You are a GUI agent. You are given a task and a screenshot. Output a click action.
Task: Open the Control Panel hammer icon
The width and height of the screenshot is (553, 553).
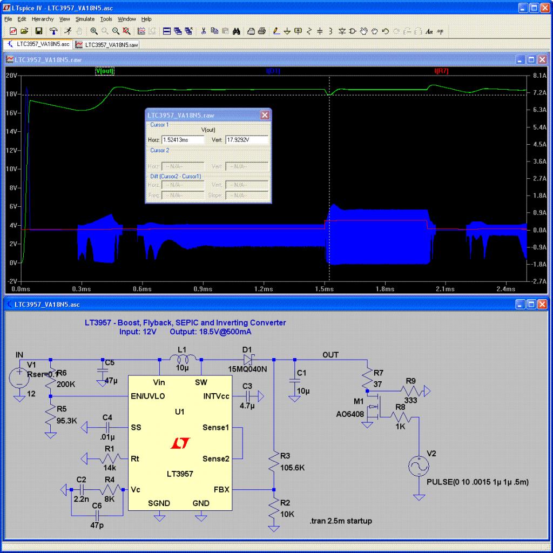coord(53,31)
